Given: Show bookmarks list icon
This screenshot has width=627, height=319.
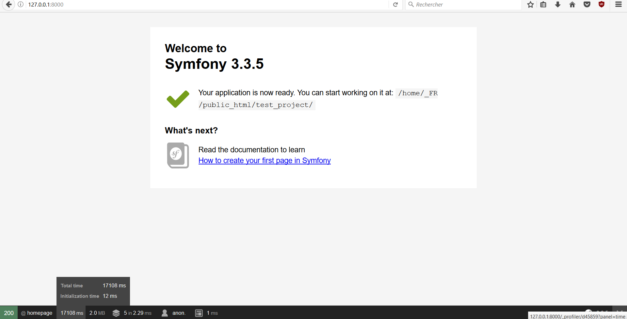Looking at the screenshot, I should coord(543,5).
